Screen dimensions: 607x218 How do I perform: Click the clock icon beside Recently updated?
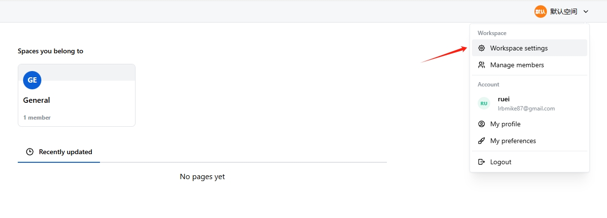point(30,152)
